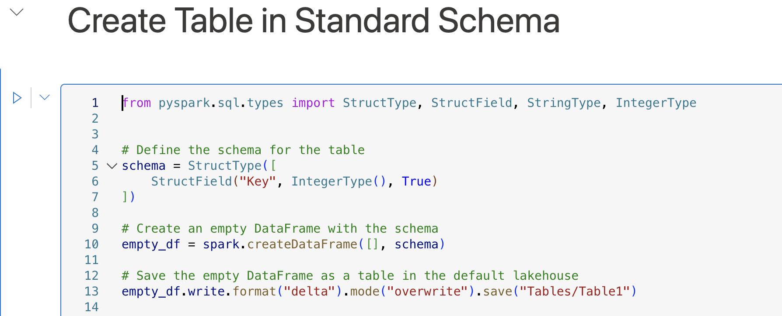The height and width of the screenshot is (316, 782).
Task: Click the Create Table in Standard Schema heading
Action: [313, 21]
